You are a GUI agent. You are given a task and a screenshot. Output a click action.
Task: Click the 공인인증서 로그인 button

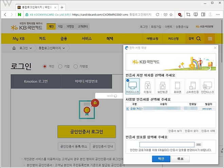click(x=87, y=131)
